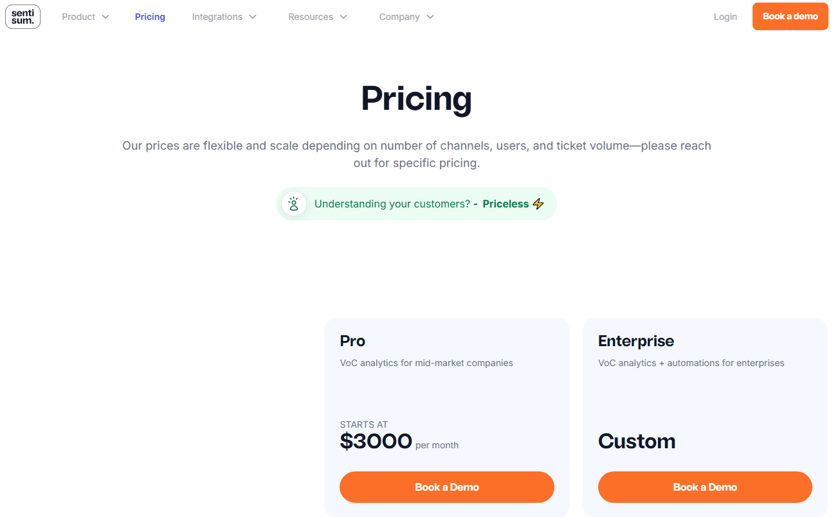Image resolution: width=840 pixels, height=517 pixels.
Task: Click the Login link
Action: click(x=725, y=17)
